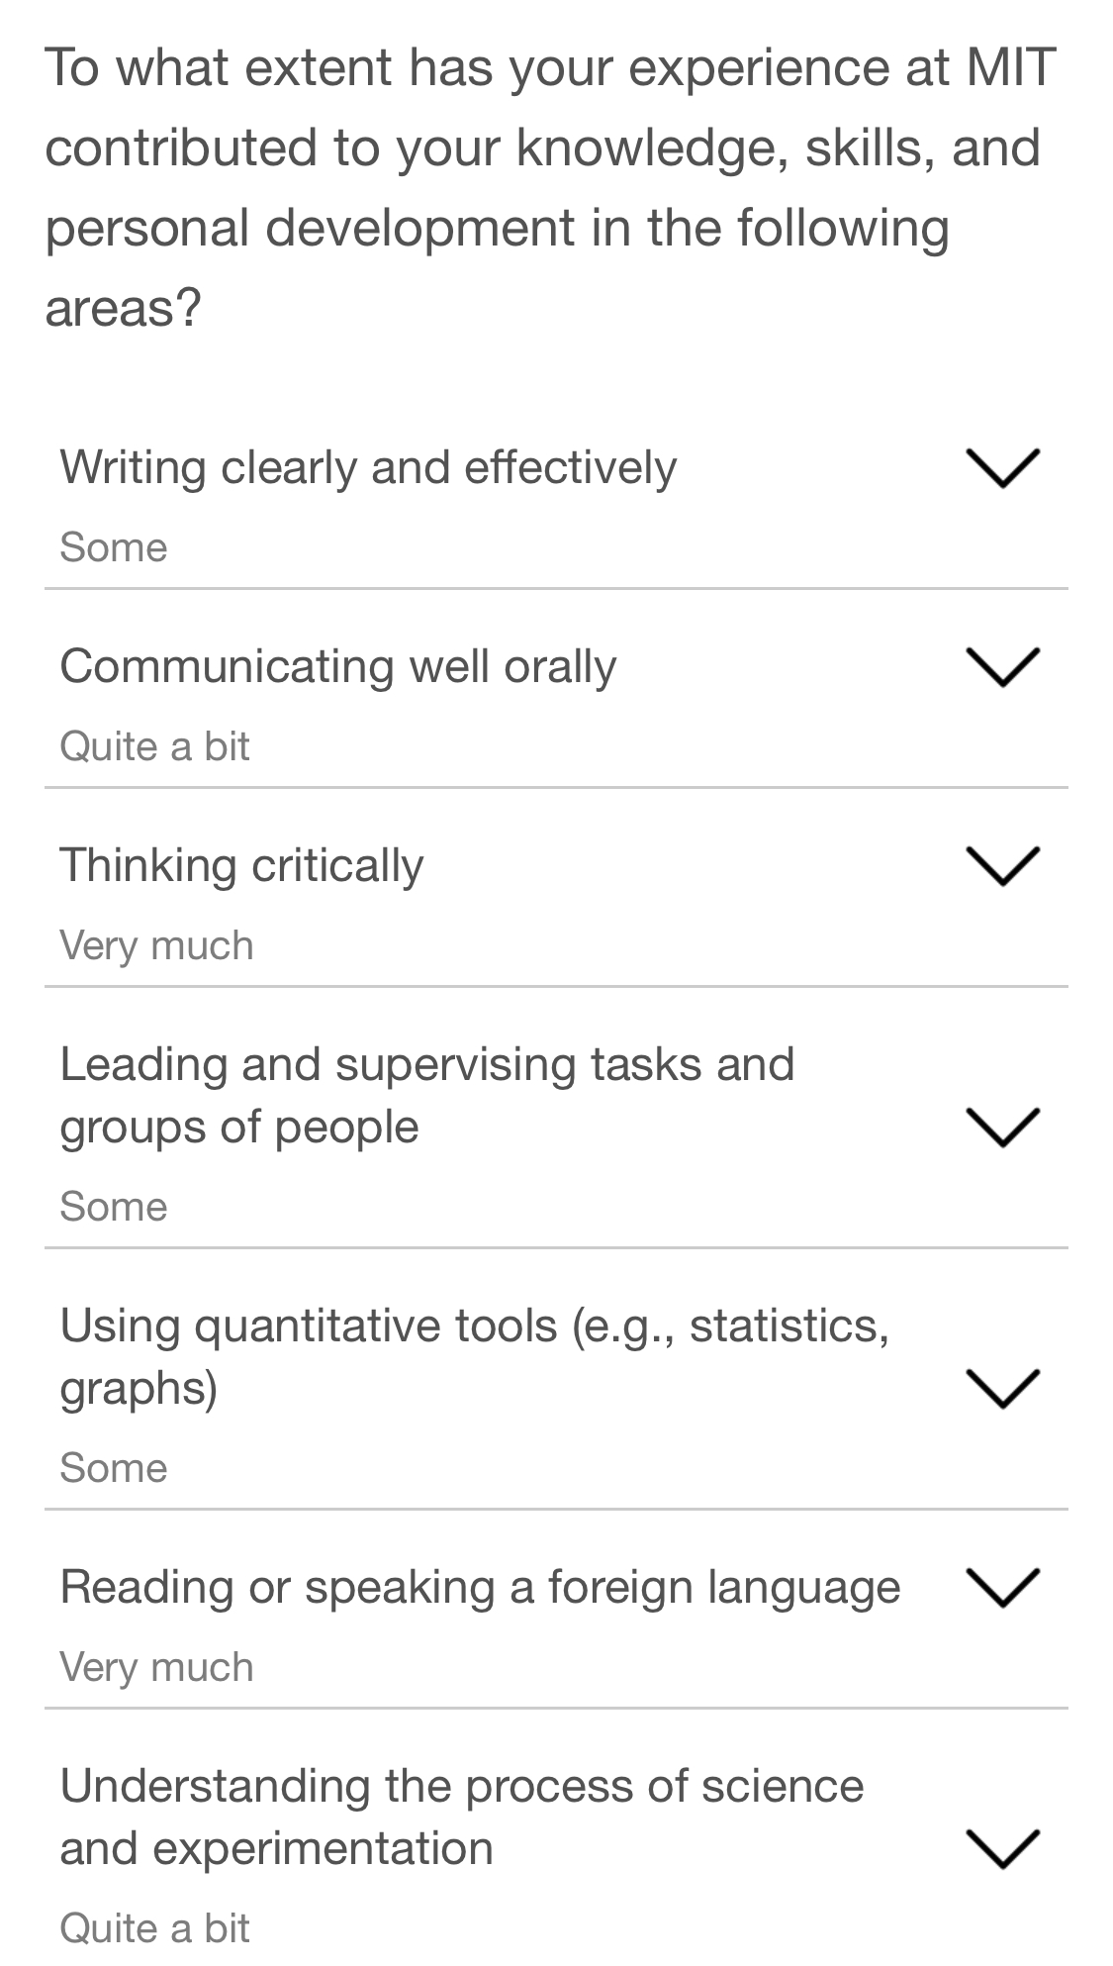This screenshot has width=1113, height=1966.
Task: Select the Some answer under Writing clearly
Action: (114, 546)
